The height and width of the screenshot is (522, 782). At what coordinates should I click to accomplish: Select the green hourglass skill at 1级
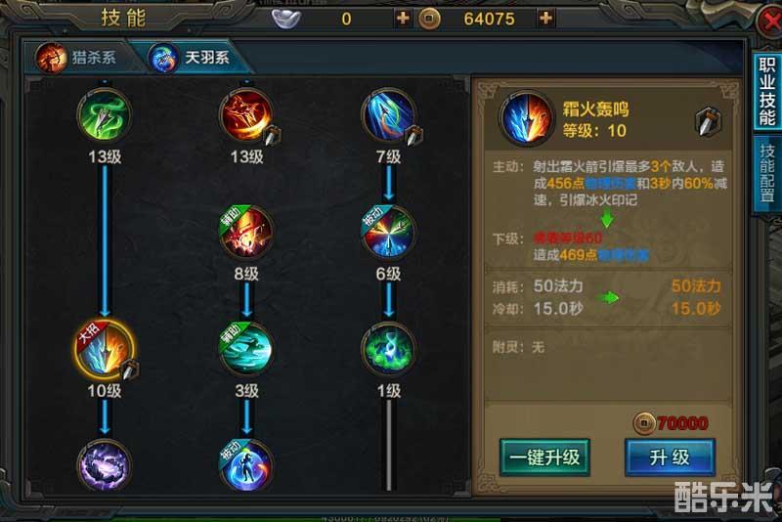pos(388,349)
